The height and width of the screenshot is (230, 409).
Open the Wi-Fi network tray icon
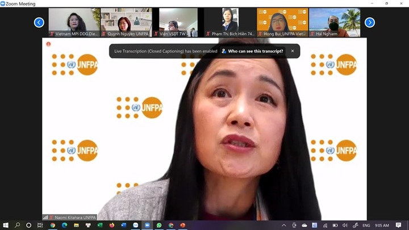tap(325, 225)
